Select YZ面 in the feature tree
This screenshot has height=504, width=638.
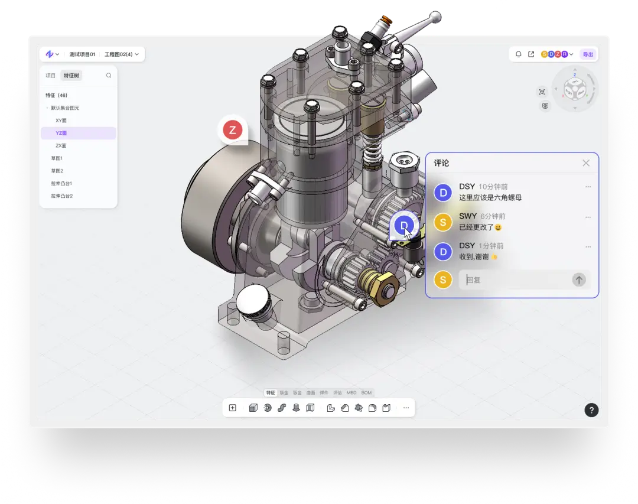point(78,133)
